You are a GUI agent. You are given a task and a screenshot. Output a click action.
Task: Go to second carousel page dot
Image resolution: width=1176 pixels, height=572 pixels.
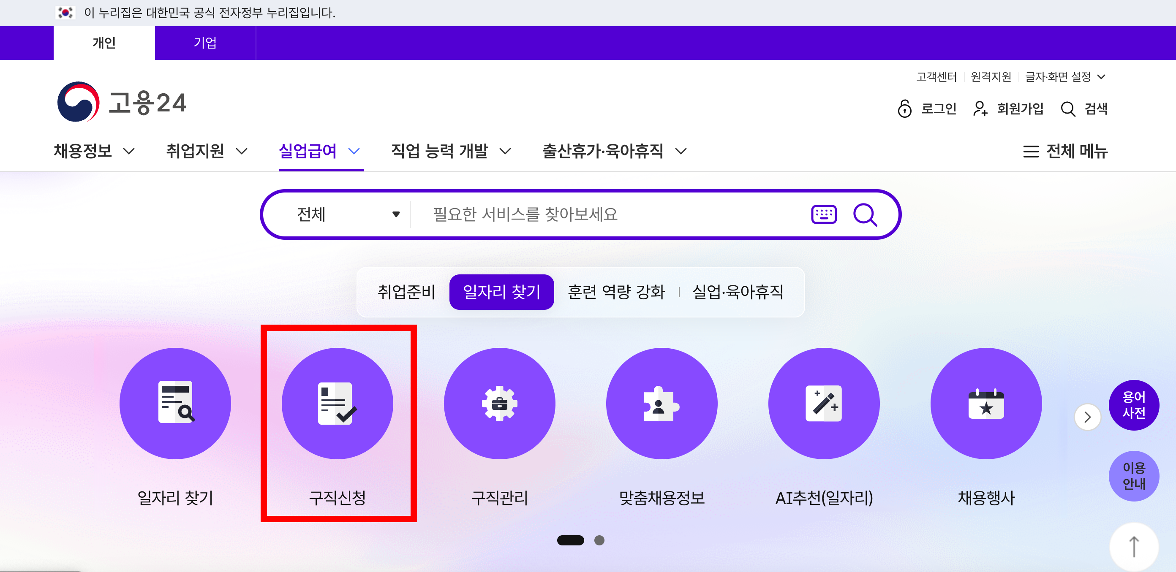599,540
